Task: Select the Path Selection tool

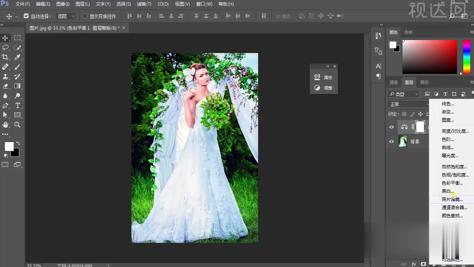Action: 5,115
